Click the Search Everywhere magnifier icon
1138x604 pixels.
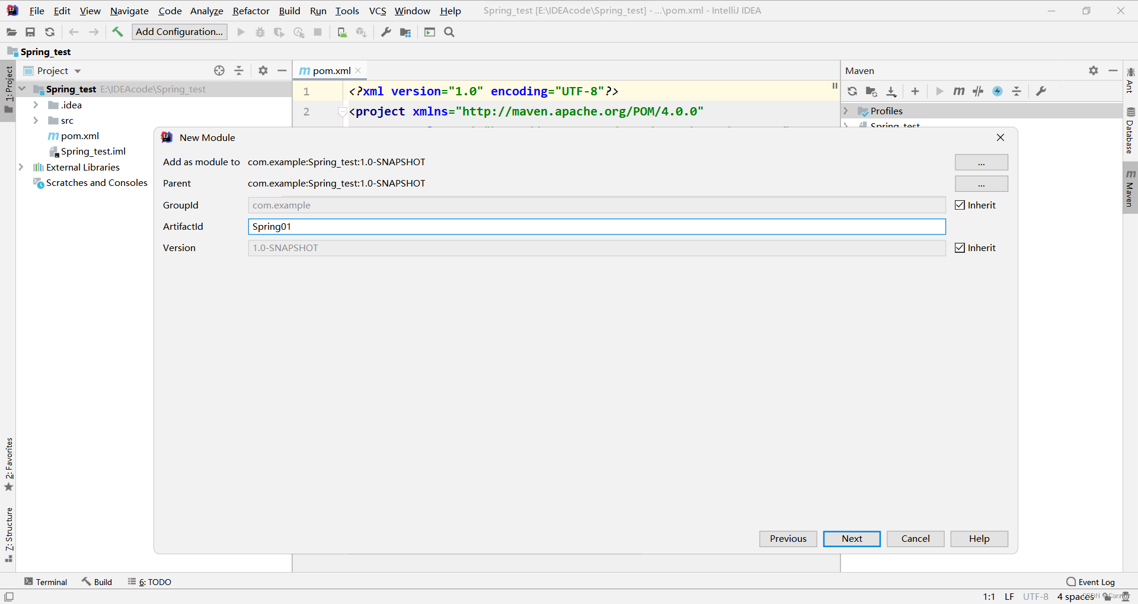(449, 32)
